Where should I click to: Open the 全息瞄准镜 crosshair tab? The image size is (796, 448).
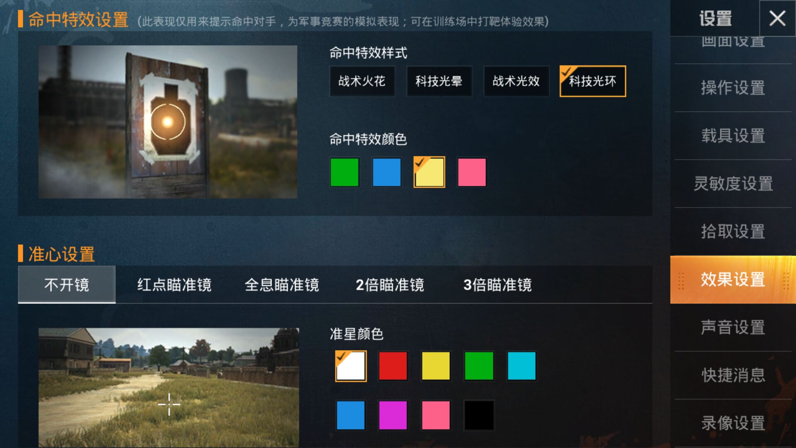282,285
